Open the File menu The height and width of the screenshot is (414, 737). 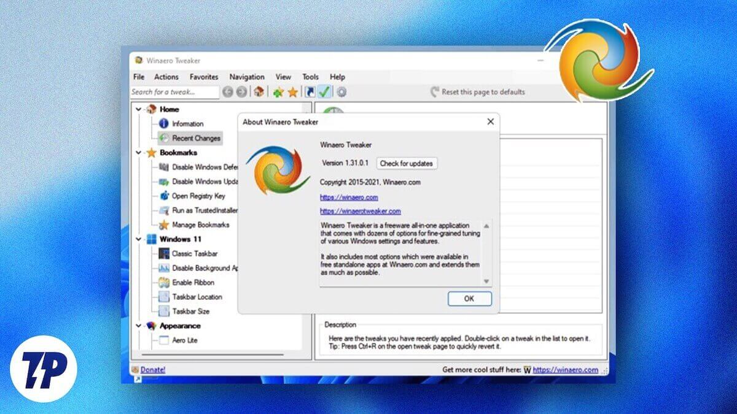139,77
